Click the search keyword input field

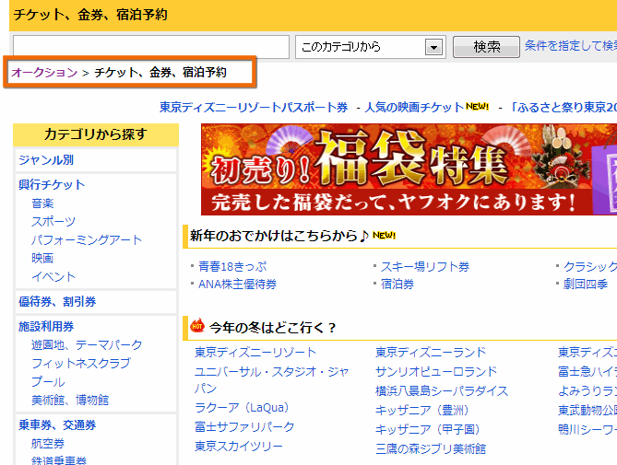coord(151,47)
